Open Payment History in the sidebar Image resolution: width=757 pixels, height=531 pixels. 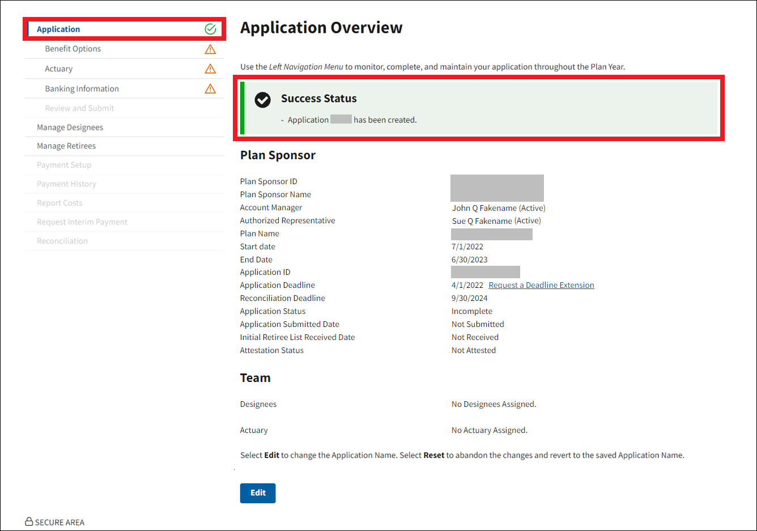[66, 184]
